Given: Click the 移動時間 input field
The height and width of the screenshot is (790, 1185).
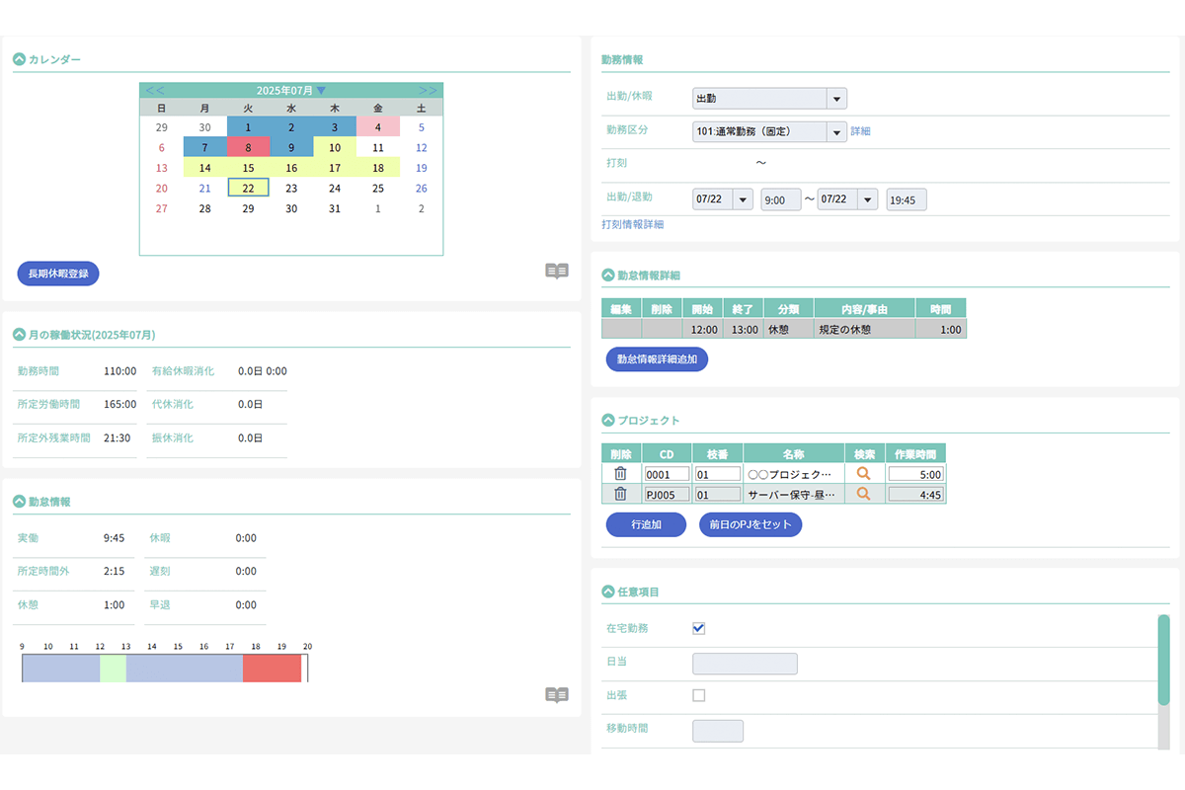Looking at the screenshot, I should click(x=718, y=731).
